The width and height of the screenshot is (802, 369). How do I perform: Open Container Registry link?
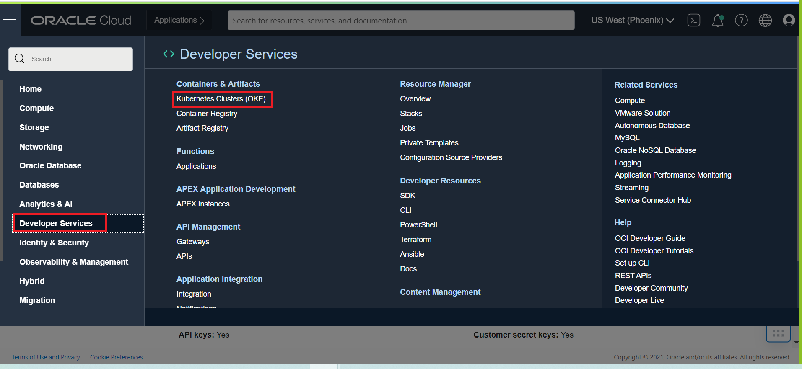207,114
